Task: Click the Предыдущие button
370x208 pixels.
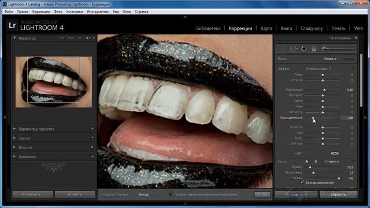Action: (296, 195)
